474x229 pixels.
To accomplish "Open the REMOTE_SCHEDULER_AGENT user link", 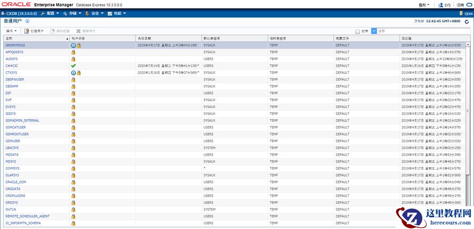I will point(28,216).
